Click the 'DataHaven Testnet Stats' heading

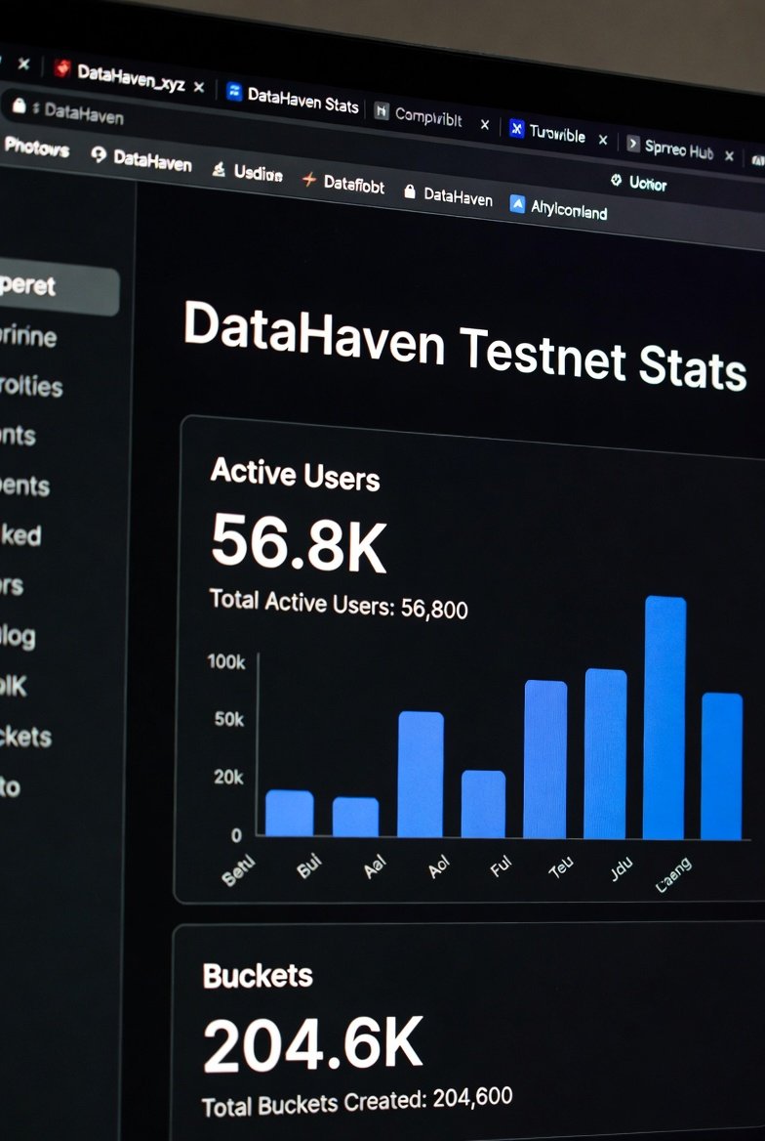coord(465,347)
